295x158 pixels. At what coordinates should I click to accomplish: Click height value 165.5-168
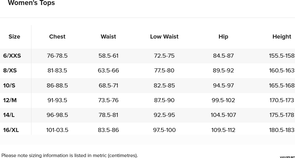281,86
